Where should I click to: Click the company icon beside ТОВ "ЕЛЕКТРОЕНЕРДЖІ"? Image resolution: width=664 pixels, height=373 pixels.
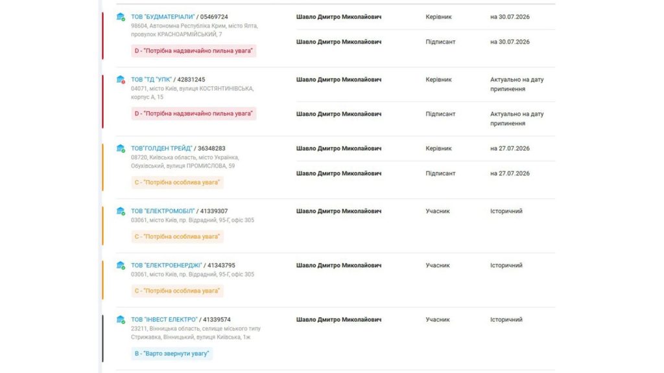pos(121,265)
